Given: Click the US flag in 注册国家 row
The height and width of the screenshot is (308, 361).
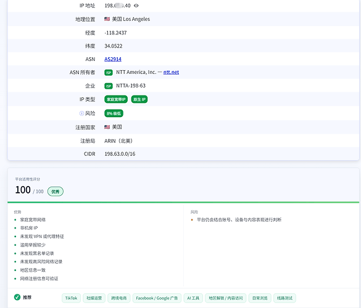Looking at the screenshot, I should [x=107, y=127].
